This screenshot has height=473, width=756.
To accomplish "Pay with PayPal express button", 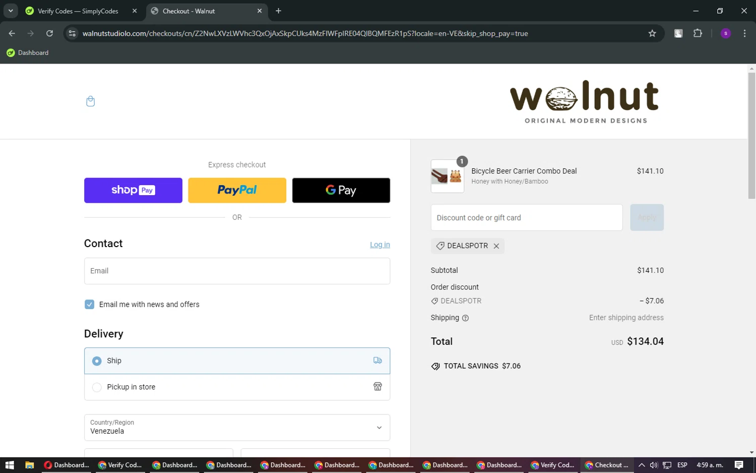I will (x=237, y=190).
